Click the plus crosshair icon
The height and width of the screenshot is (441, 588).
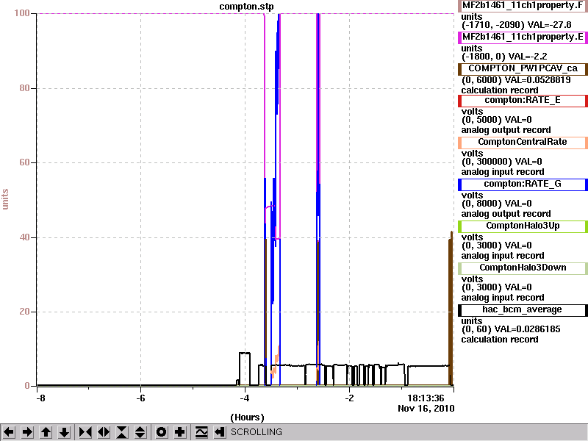180,432
